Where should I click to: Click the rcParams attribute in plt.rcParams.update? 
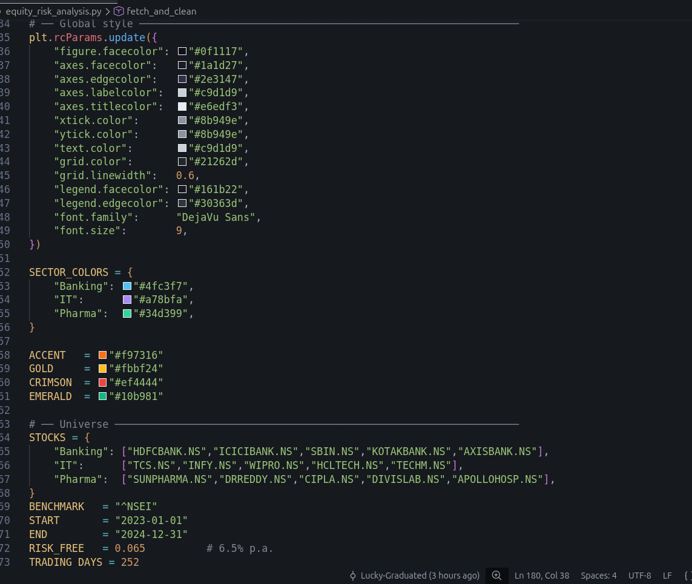[x=77, y=38]
